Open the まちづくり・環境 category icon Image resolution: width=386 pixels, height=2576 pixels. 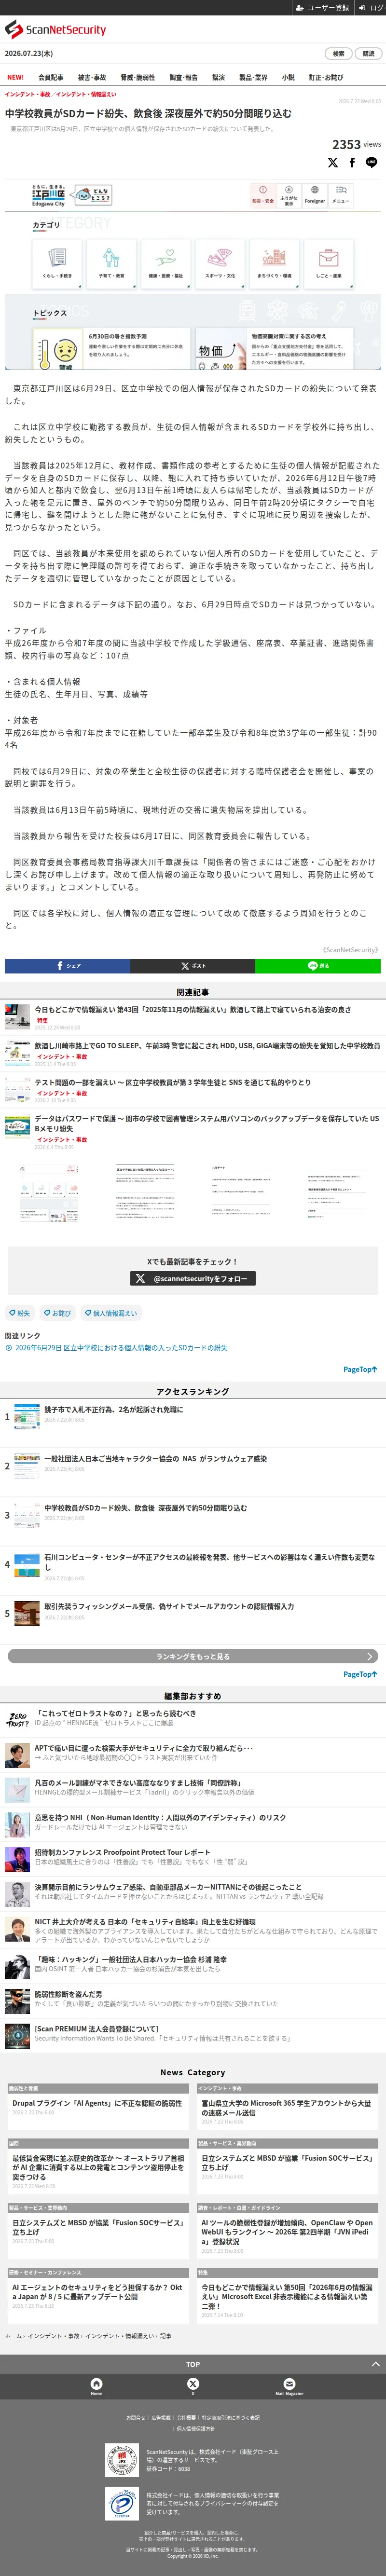pyautogui.click(x=274, y=265)
